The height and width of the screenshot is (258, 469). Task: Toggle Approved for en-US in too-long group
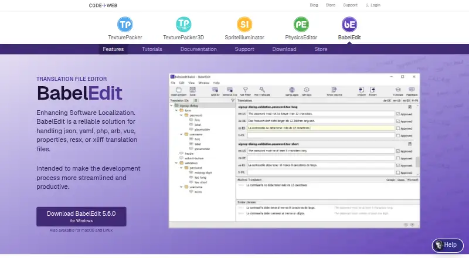tap(398, 114)
